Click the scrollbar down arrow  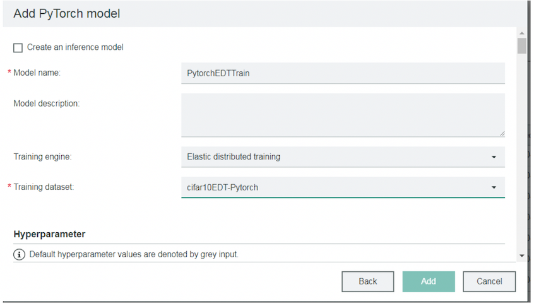point(521,255)
